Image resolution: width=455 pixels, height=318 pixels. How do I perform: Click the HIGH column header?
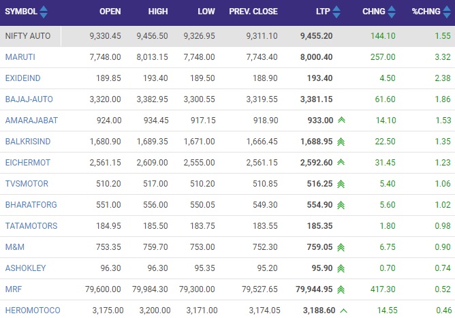158,12
